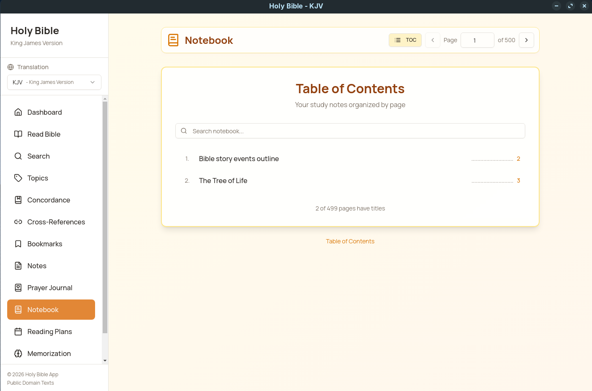Click the Read Bible open-book icon
The width and height of the screenshot is (592, 391).
click(x=18, y=134)
